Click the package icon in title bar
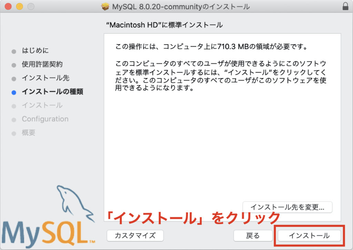 [x=105, y=7]
